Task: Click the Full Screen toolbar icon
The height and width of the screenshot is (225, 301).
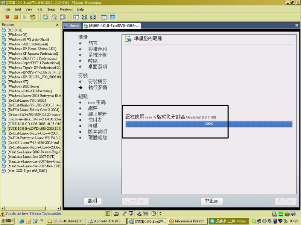Action: 84,17
